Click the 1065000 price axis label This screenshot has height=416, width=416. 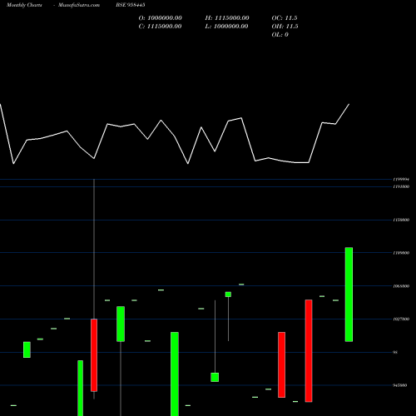(x=401, y=286)
